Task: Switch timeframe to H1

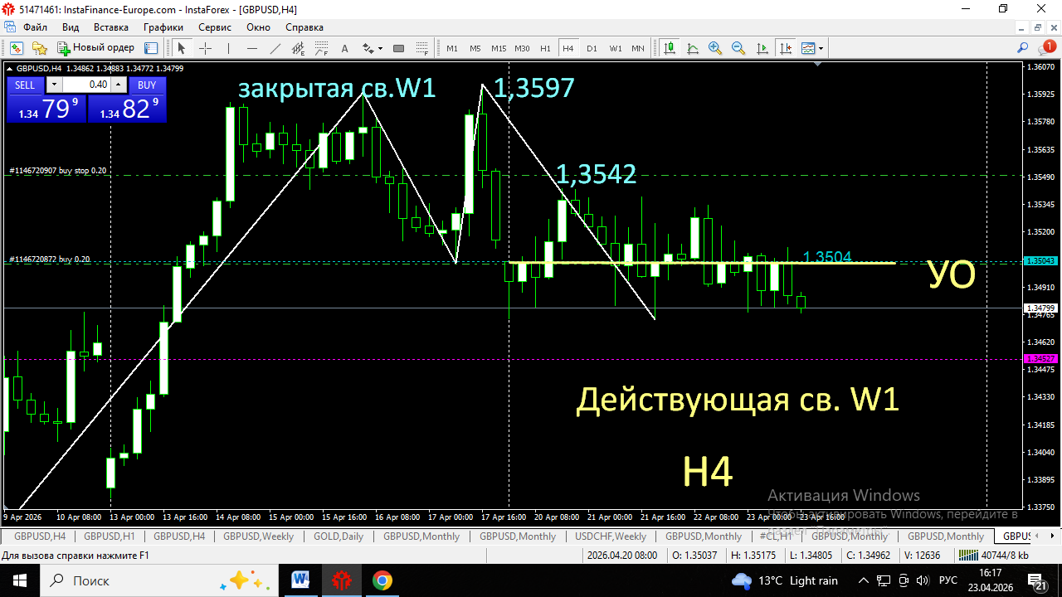Action: tap(545, 48)
